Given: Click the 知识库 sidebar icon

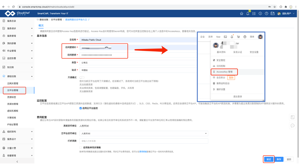Looking at the screenshot, I should coord(4,67).
